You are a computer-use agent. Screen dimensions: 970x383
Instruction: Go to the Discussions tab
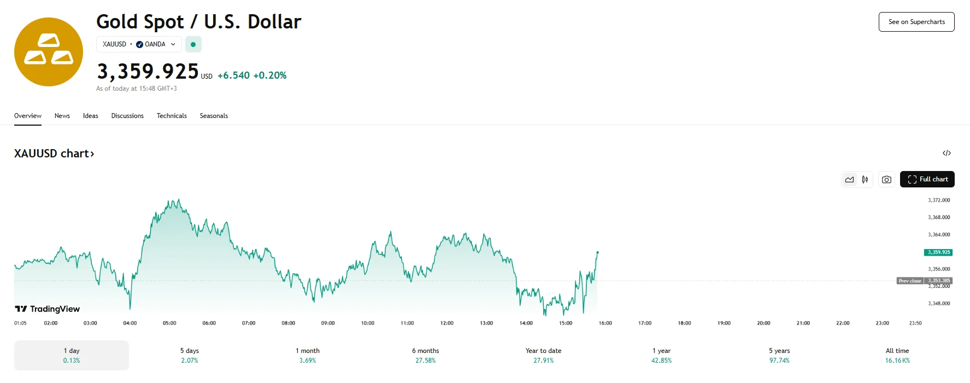point(127,116)
